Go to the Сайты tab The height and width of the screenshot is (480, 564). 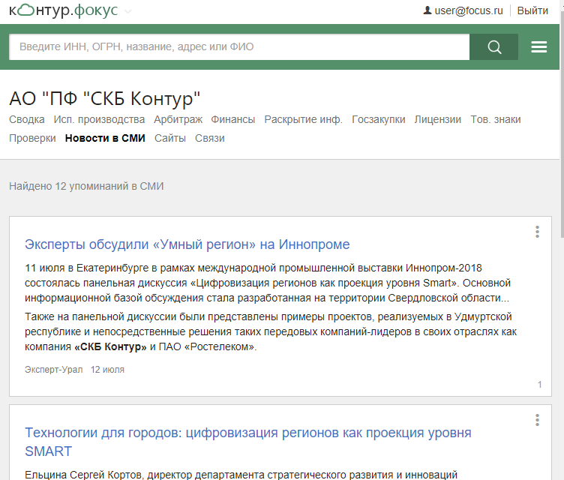pyautogui.click(x=170, y=138)
